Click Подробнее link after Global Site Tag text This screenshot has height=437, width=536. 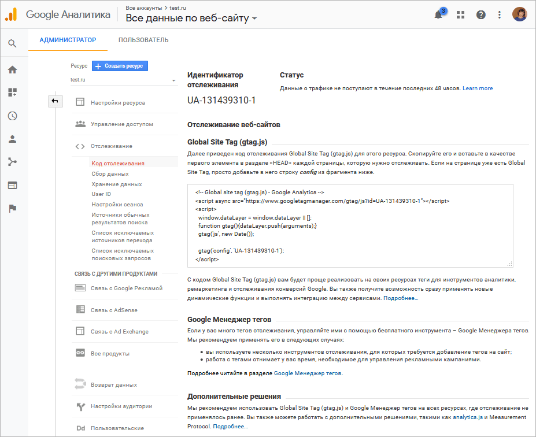[401, 298]
